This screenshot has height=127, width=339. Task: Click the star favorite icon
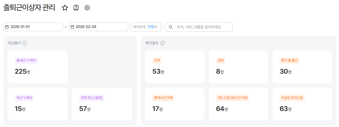[x=65, y=8]
